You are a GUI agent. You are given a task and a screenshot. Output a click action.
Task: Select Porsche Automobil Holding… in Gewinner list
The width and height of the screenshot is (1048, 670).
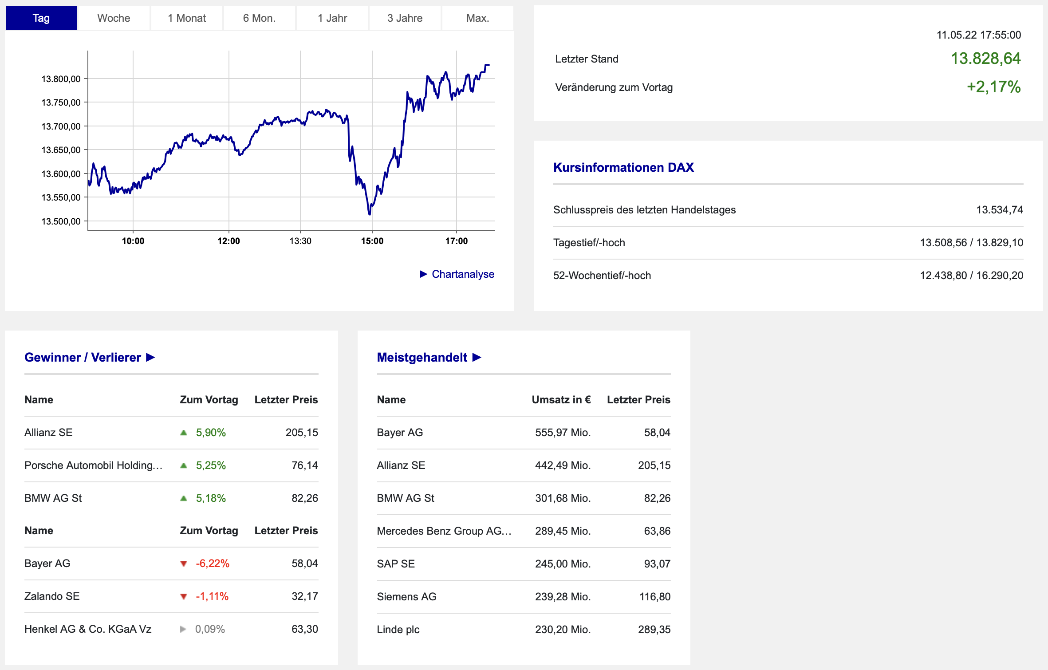(94, 465)
